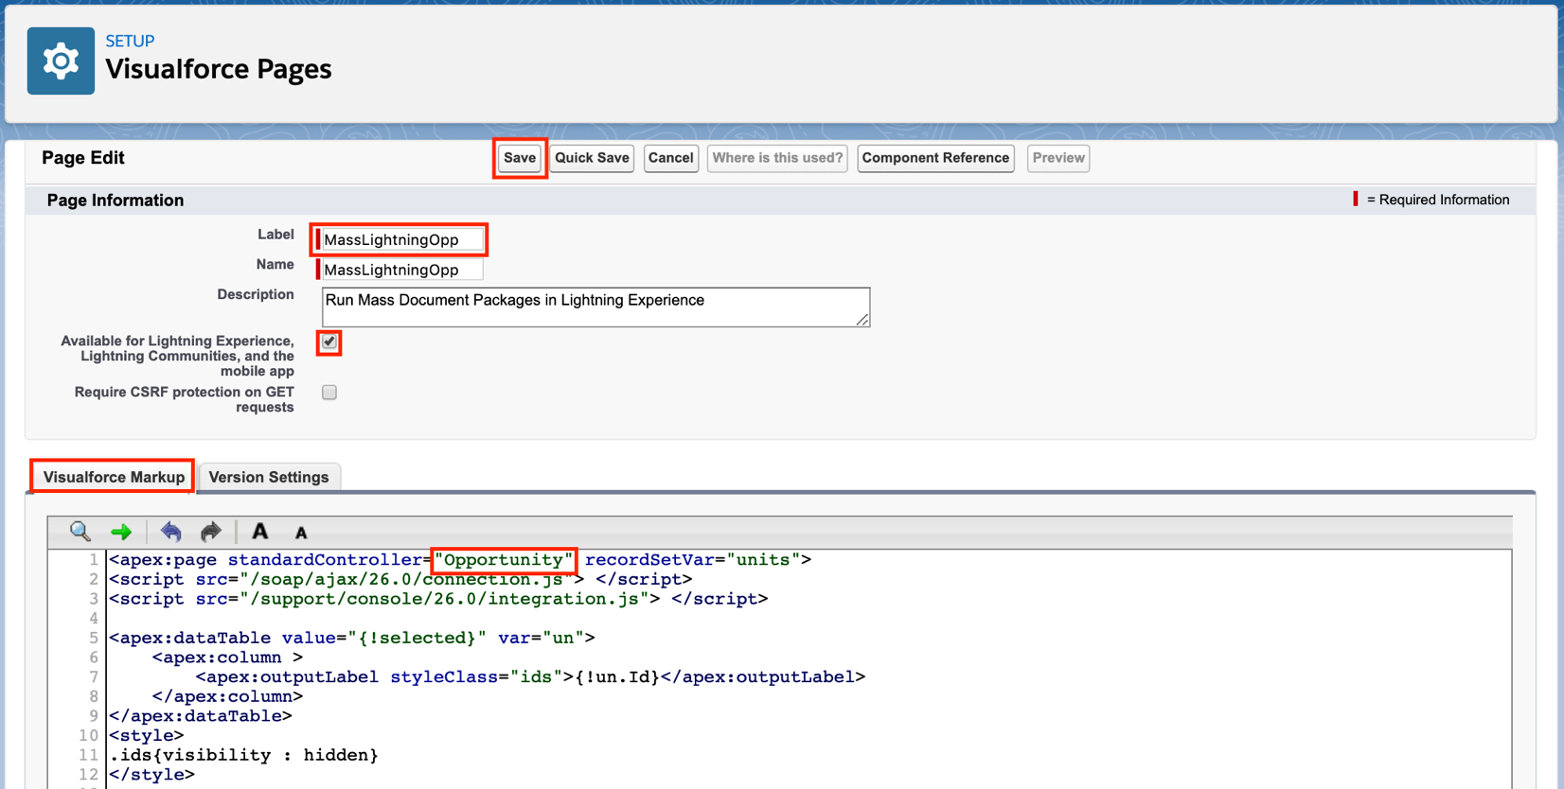
Task: Click into the Description text area
Action: point(595,307)
